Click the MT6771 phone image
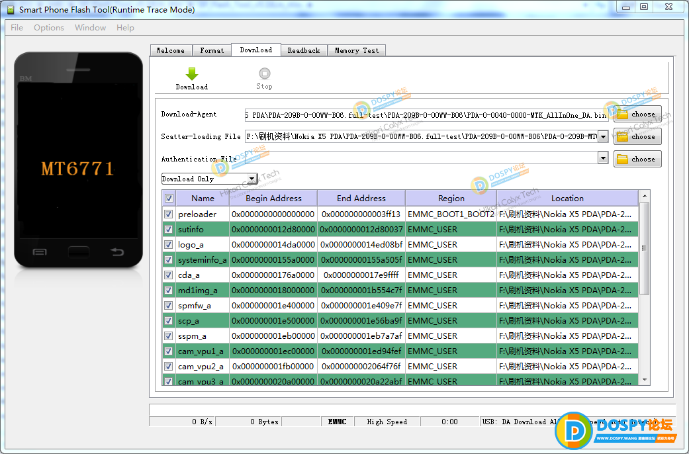This screenshot has width=689, height=454. (x=78, y=160)
